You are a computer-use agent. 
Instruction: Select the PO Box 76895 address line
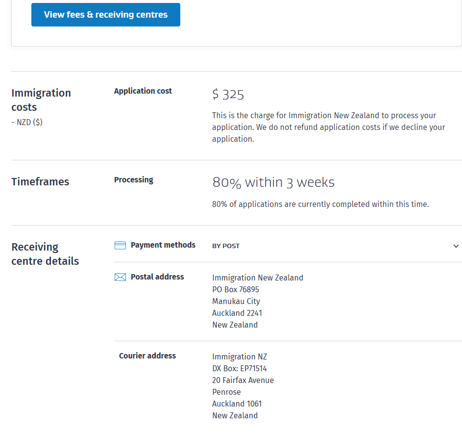pos(236,289)
